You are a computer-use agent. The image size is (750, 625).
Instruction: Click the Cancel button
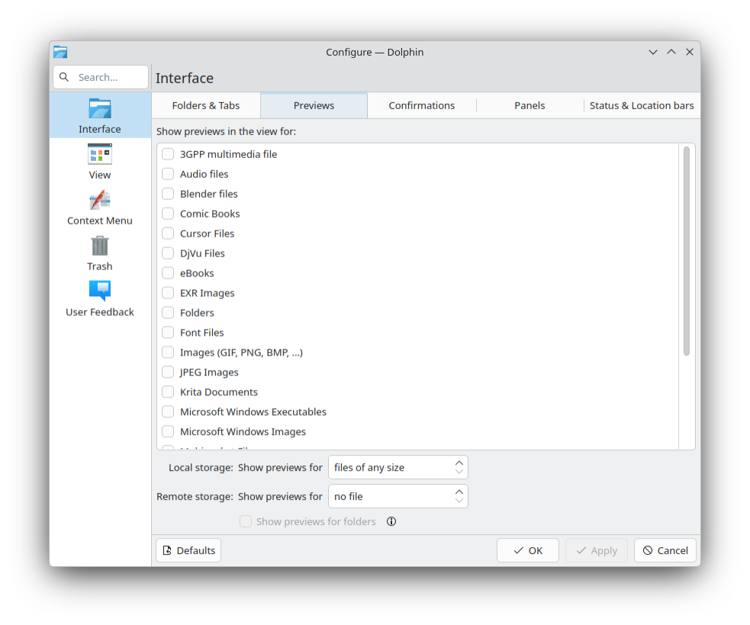coord(665,550)
